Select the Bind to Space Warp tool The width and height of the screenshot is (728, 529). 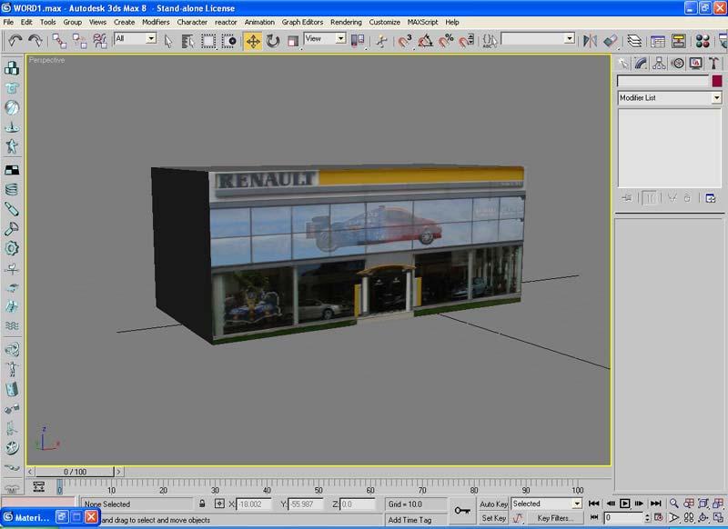click(99, 41)
